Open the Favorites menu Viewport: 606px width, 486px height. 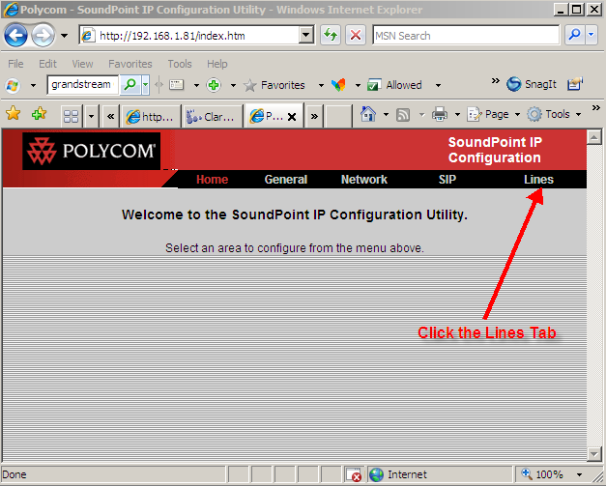tap(130, 64)
